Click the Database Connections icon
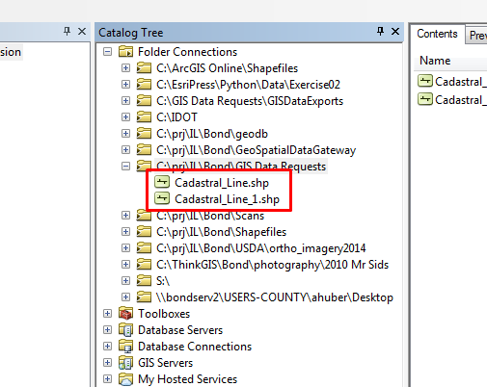This screenshot has height=387, width=487. (x=125, y=346)
